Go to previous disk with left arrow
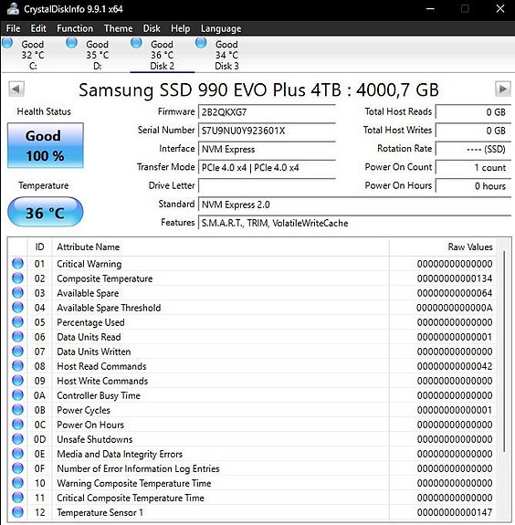 pos(16,89)
